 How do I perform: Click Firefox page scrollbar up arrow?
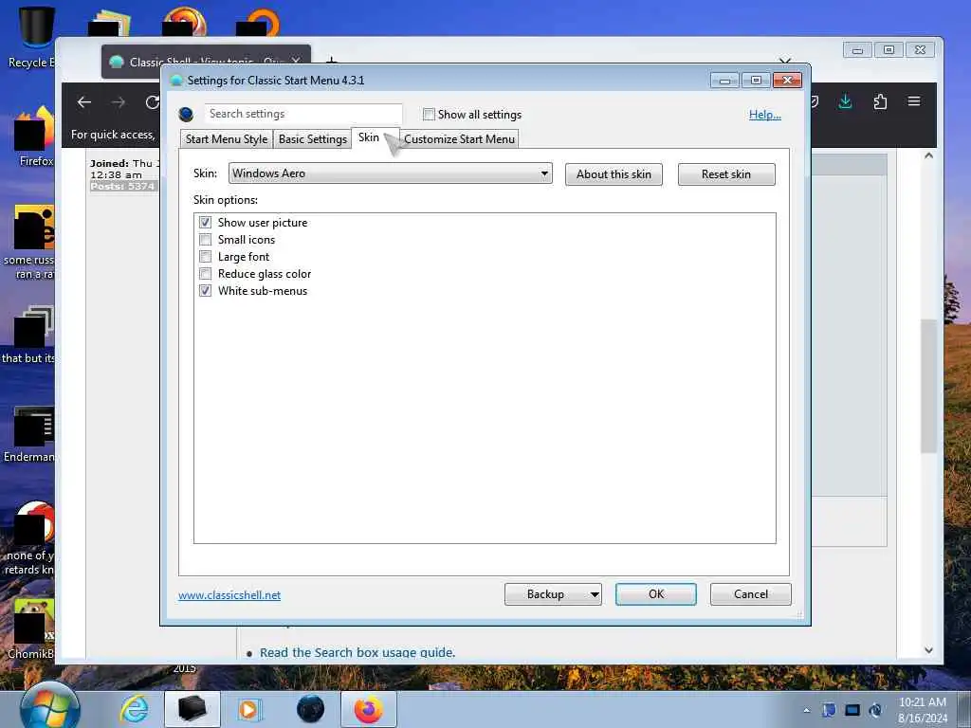[x=928, y=156]
